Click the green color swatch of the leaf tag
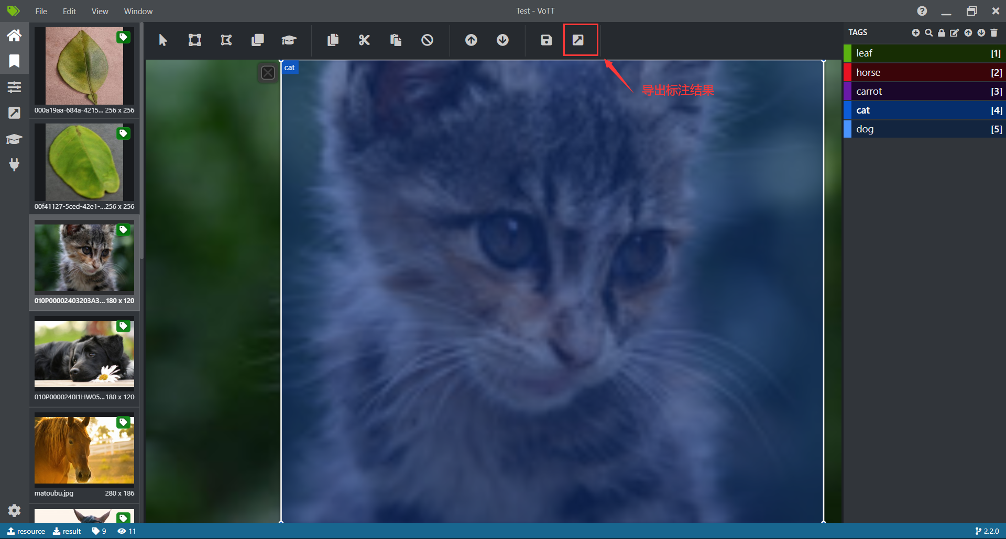 coord(848,53)
